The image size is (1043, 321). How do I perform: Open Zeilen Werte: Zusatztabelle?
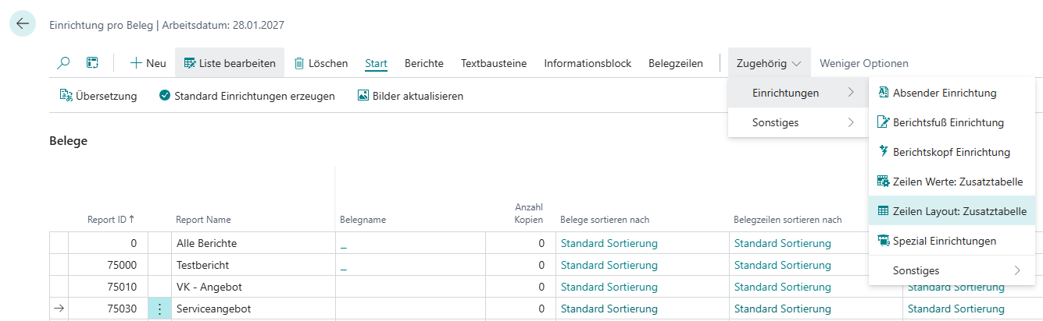click(x=952, y=182)
